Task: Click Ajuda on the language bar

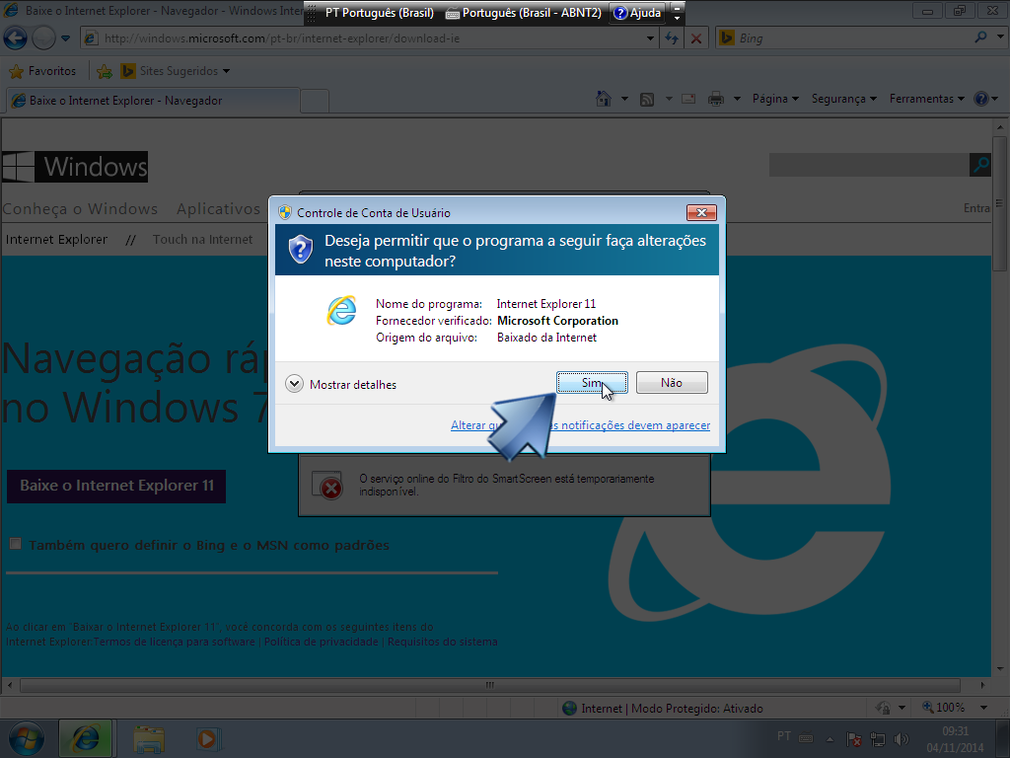Action: coord(637,12)
